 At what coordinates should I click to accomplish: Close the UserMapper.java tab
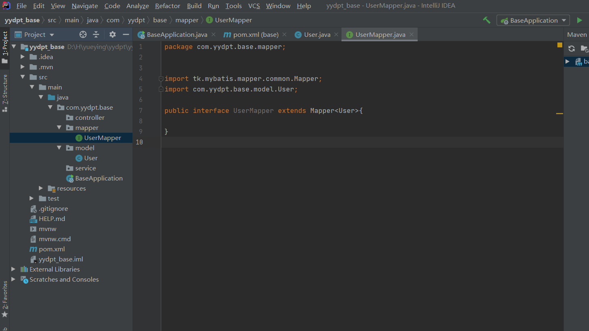[x=412, y=34]
